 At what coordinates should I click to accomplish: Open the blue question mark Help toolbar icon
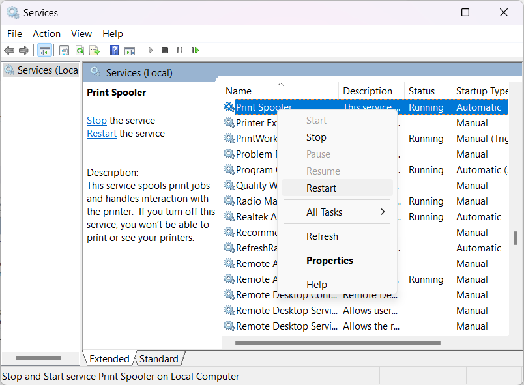[114, 50]
